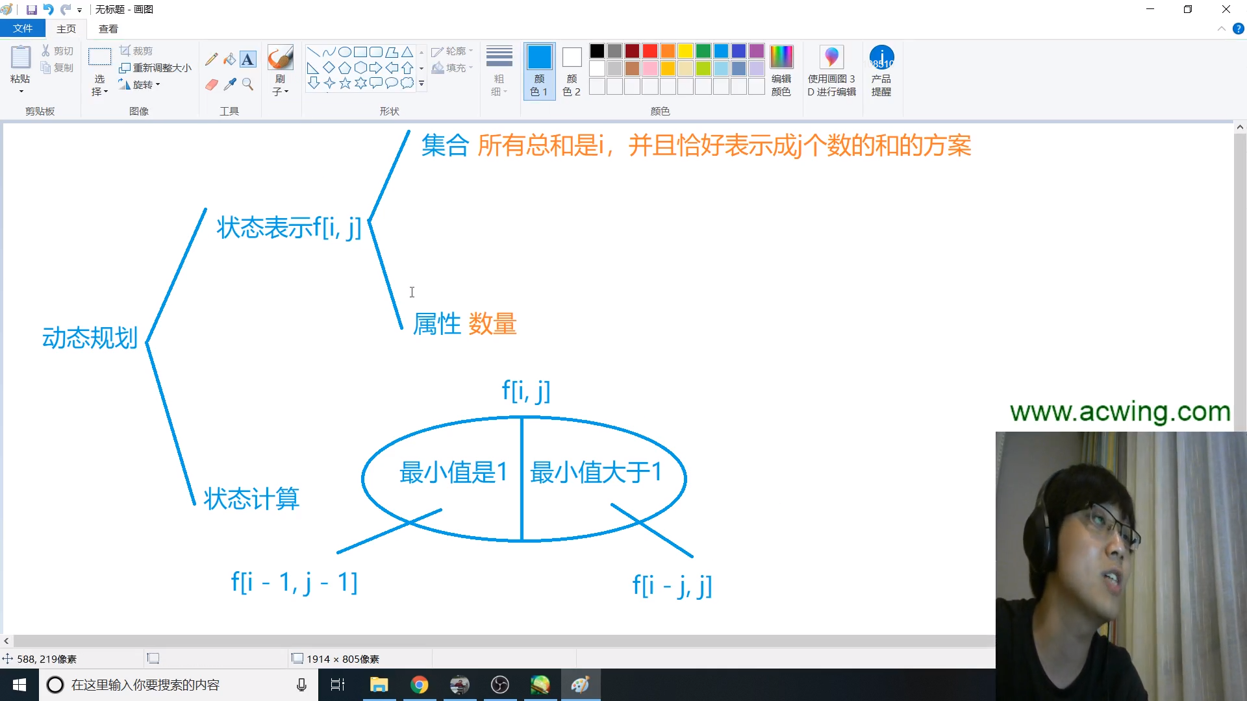The width and height of the screenshot is (1247, 701).
Task: Choose the Line shape
Action: pyautogui.click(x=313, y=52)
